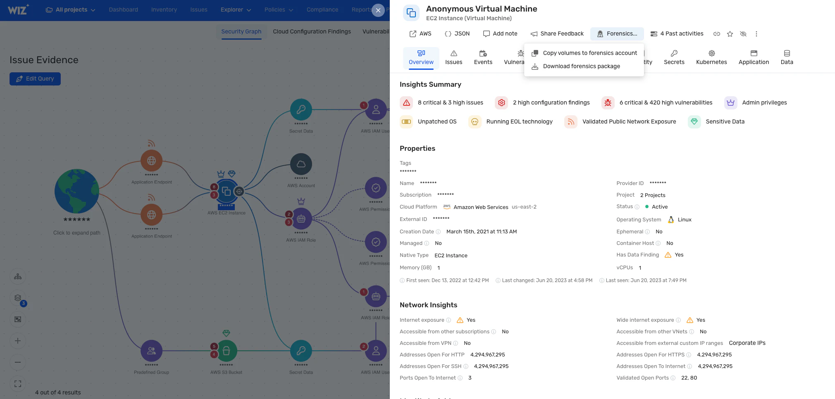Star this virtual machine as favorite
The width and height of the screenshot is (835, 399).
(x=730, y=34)
